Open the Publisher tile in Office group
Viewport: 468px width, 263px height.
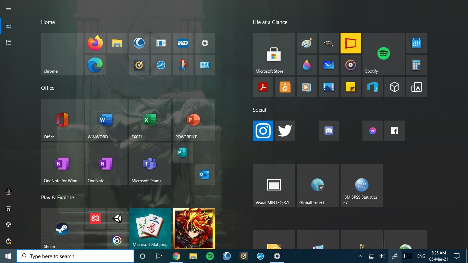tap(183, 153)
